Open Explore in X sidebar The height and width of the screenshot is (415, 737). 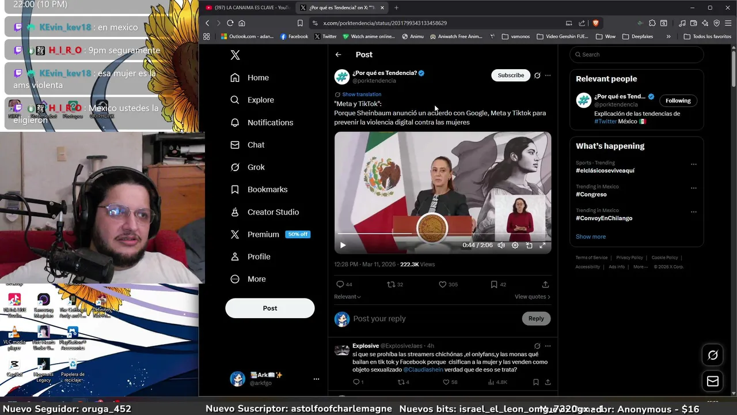click(x=252, y=100)
